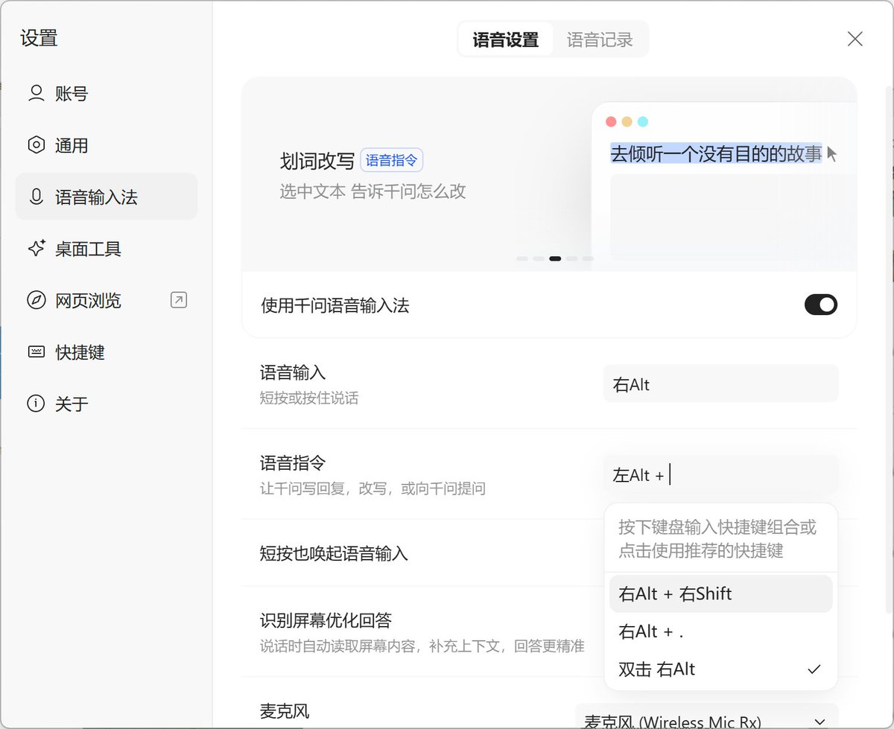The height and width of the screenshot is (729, 894).
Task: Open the 麦克风 device dropdown
Action: (x=707, y=720)
